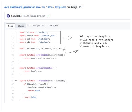Select line number 12 of getAllTemplates

click(x=13, y=68)
